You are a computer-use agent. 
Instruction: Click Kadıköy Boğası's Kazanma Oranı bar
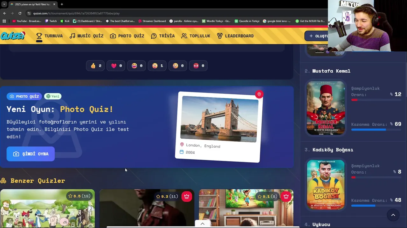tap(376, 206)
